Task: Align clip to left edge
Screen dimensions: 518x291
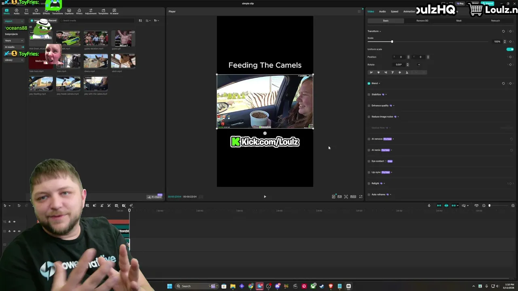Action: pos(371,72)
